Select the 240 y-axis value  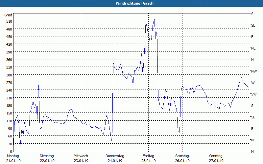pos(9,90)
